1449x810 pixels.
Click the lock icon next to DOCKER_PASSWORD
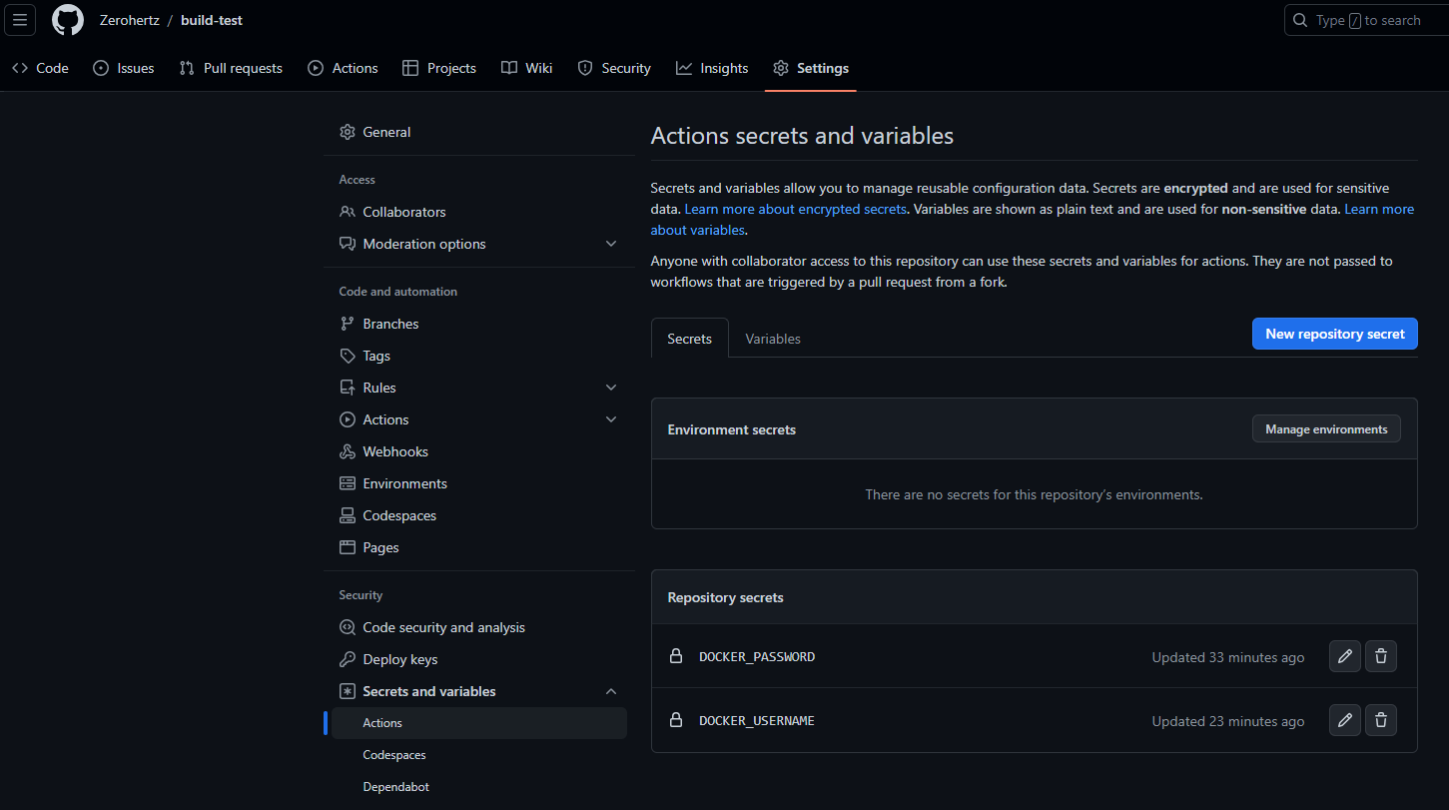[676, 656]
